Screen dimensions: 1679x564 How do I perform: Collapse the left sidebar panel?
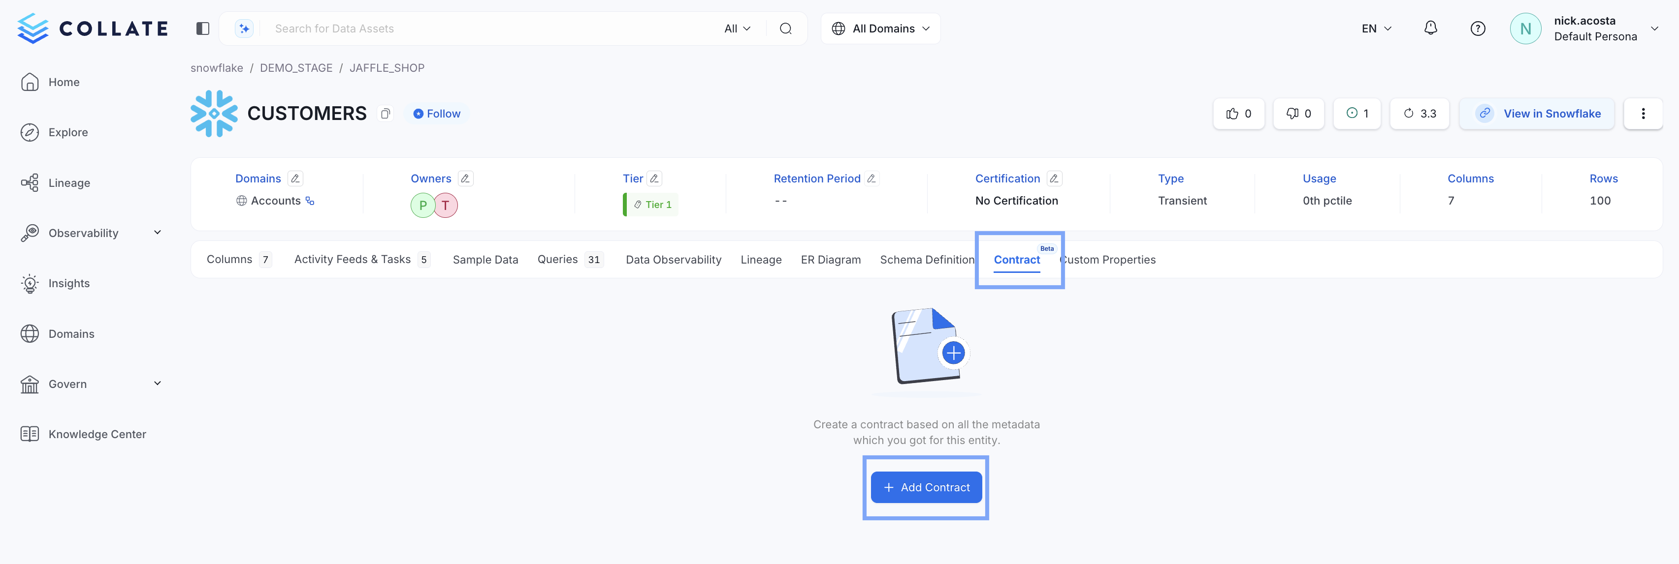202,28
